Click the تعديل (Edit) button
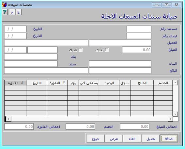The image size is (185, 149). coord(150,139)
